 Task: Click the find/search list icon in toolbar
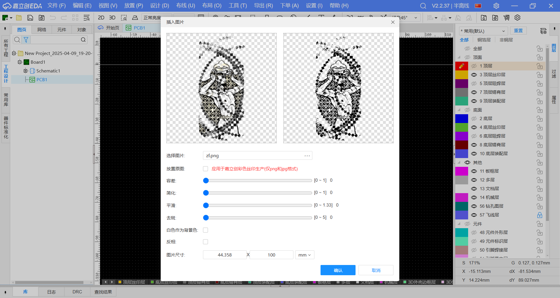pyautogui.click(x=87, y=18)
